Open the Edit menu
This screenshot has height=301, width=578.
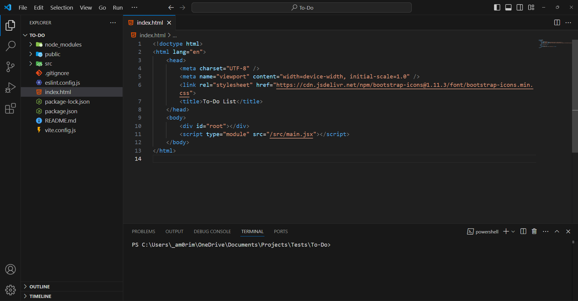(x=39, y=8)
